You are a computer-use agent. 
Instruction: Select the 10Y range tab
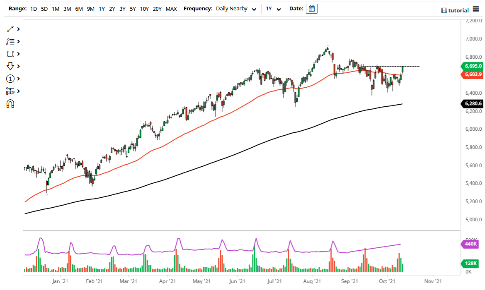(144, 8)
